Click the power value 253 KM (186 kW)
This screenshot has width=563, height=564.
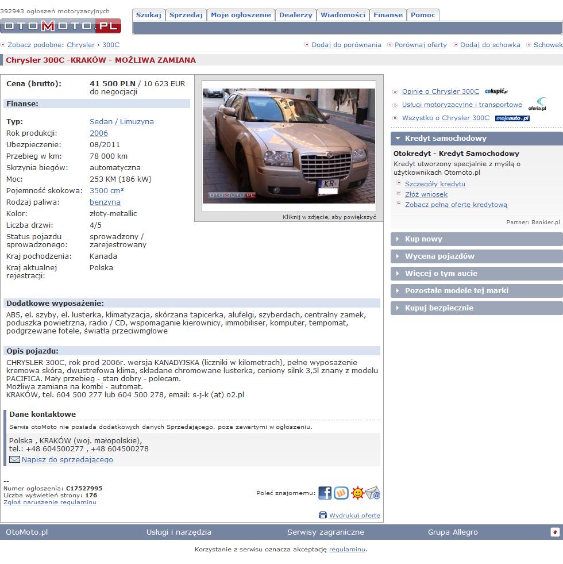(121, 179)
